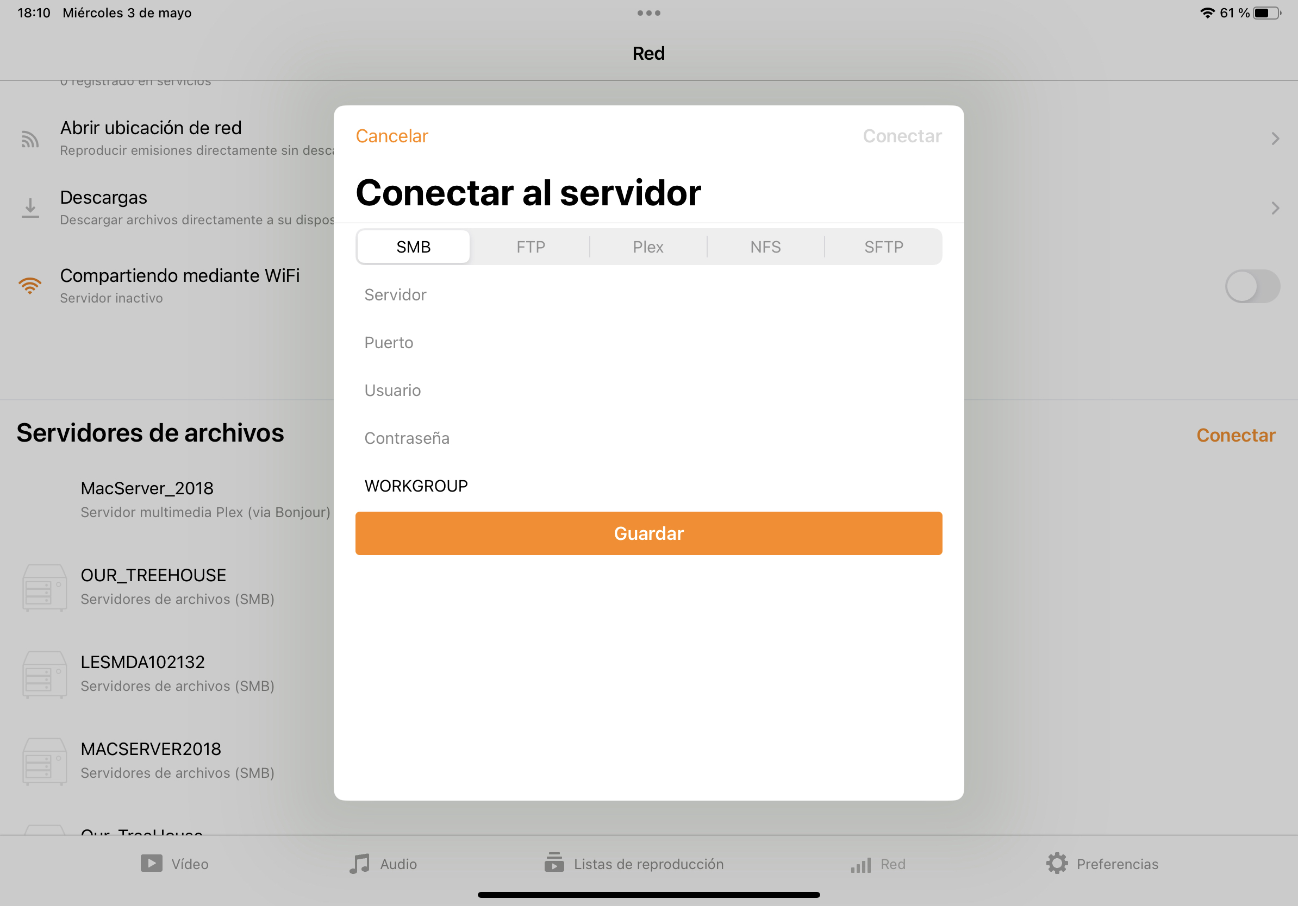This screenshot has width=1298, height=906.
Task: Select the SMB protocol tab
Action: point(413,247)
